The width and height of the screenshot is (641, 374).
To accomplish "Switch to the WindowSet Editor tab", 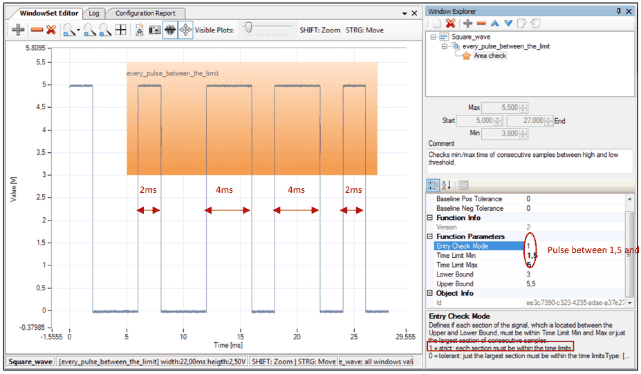I will (48, 13).
